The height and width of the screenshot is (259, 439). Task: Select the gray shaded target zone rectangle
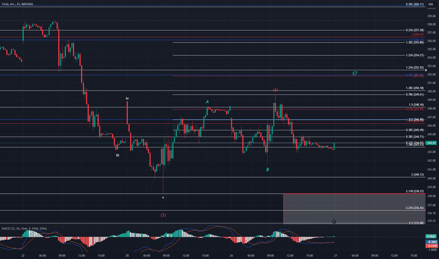click(x=354, y=209)
